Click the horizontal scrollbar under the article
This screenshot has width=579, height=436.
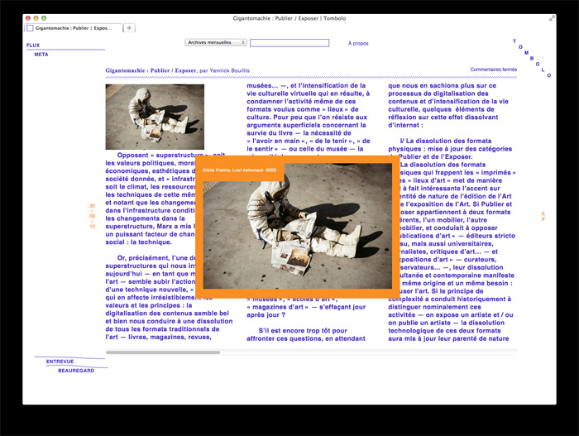[x=163, y=352]
